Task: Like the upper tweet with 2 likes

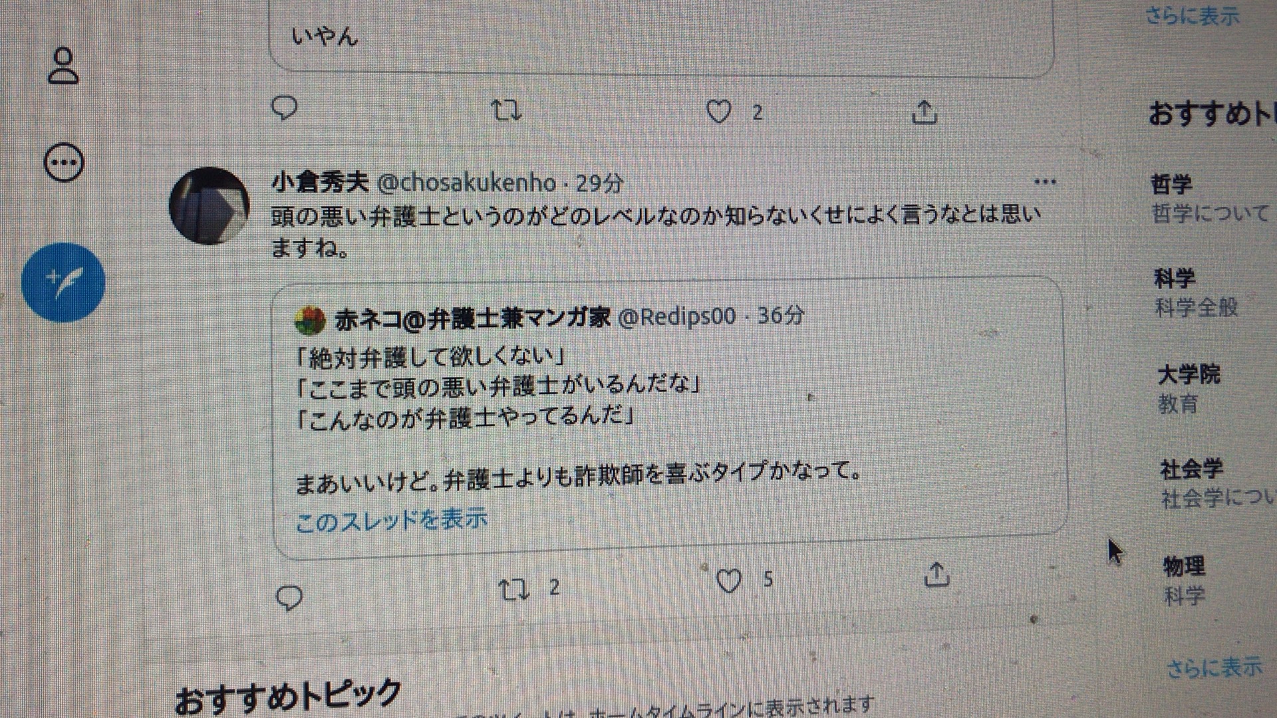Action: pos(719,112)
